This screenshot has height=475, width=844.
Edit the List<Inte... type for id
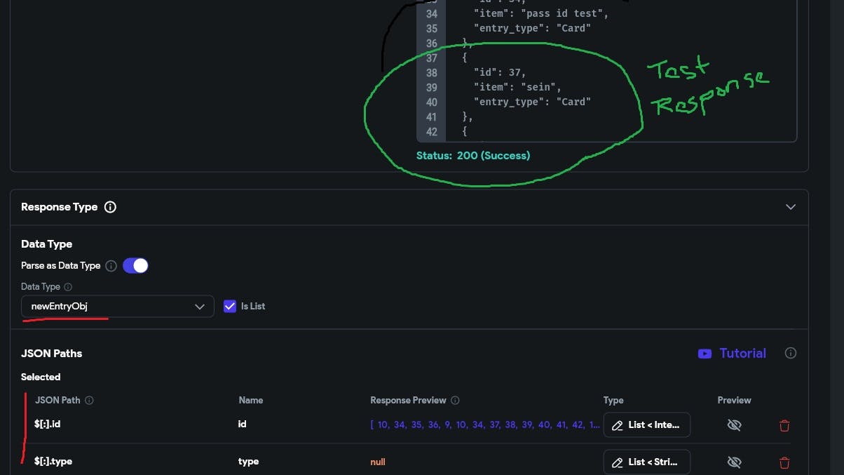click(646, 425)
